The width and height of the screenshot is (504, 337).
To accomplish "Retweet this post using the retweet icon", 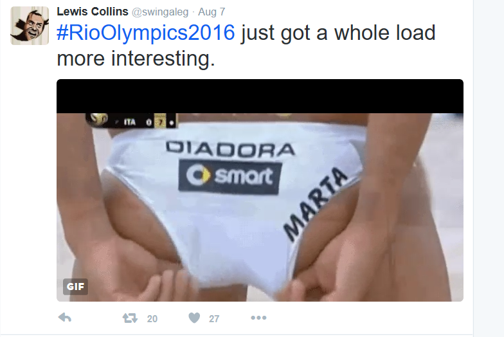I will pos(130,318).
